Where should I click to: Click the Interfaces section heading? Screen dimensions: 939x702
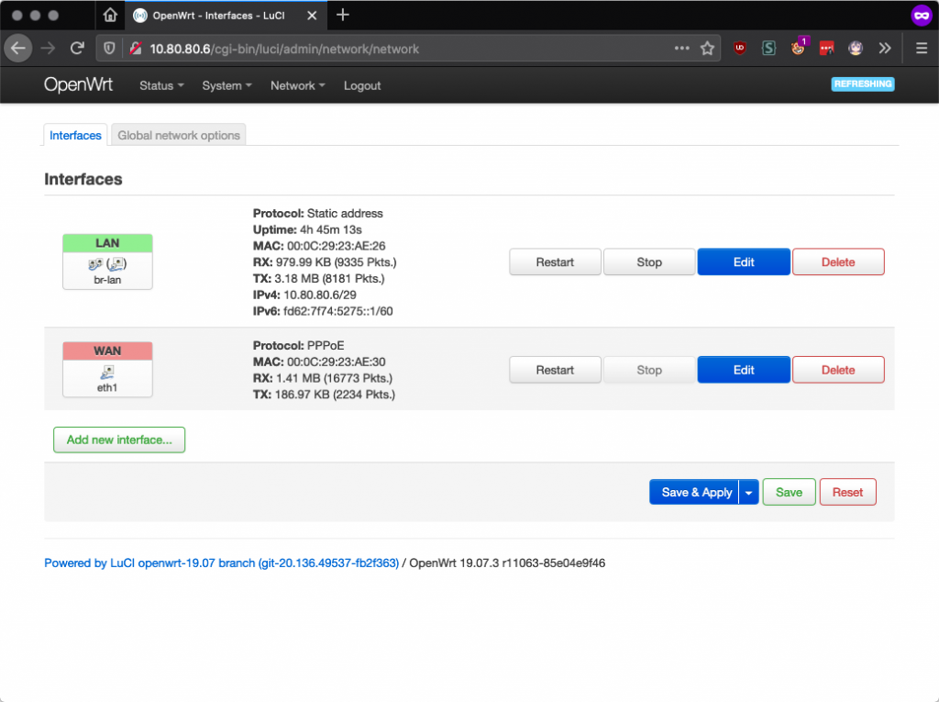[x=83, y=179]
